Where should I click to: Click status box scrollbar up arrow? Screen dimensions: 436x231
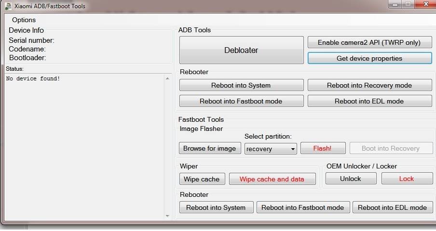[x=167, y=78]
